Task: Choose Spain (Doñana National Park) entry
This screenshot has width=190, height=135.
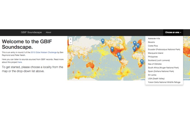Action: tap(164, 71)
